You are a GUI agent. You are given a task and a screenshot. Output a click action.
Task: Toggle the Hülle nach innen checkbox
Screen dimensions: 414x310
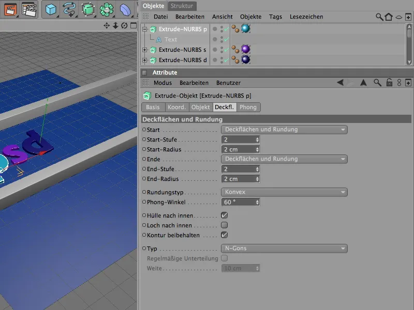coord(225,215)
